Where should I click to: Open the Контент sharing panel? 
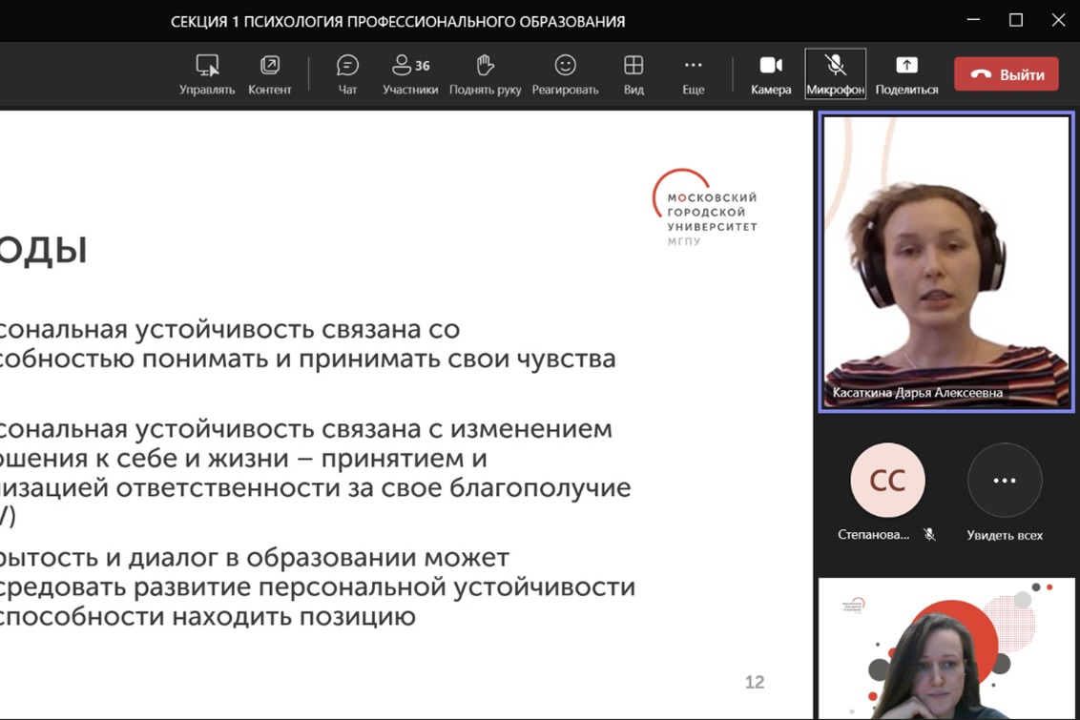270,73
